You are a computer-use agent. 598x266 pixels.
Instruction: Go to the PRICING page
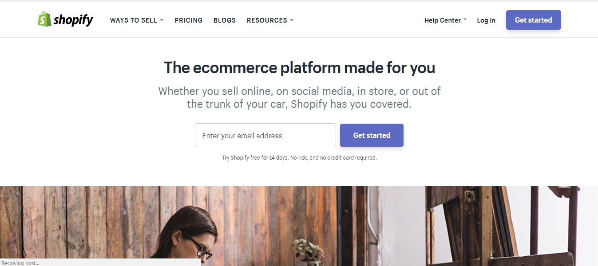tap(188, 20)
